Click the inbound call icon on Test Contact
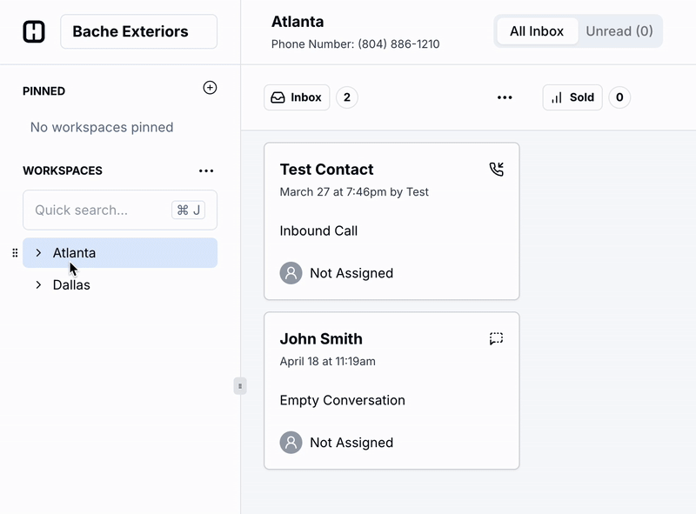Screen dimensions: 696x514 coord(496,170)
